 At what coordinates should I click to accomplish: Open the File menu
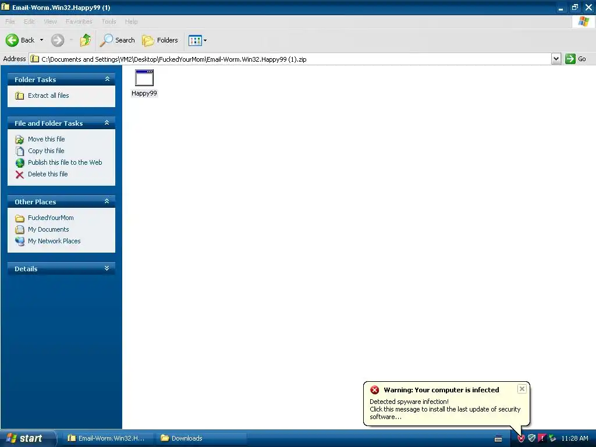point(10,22)
